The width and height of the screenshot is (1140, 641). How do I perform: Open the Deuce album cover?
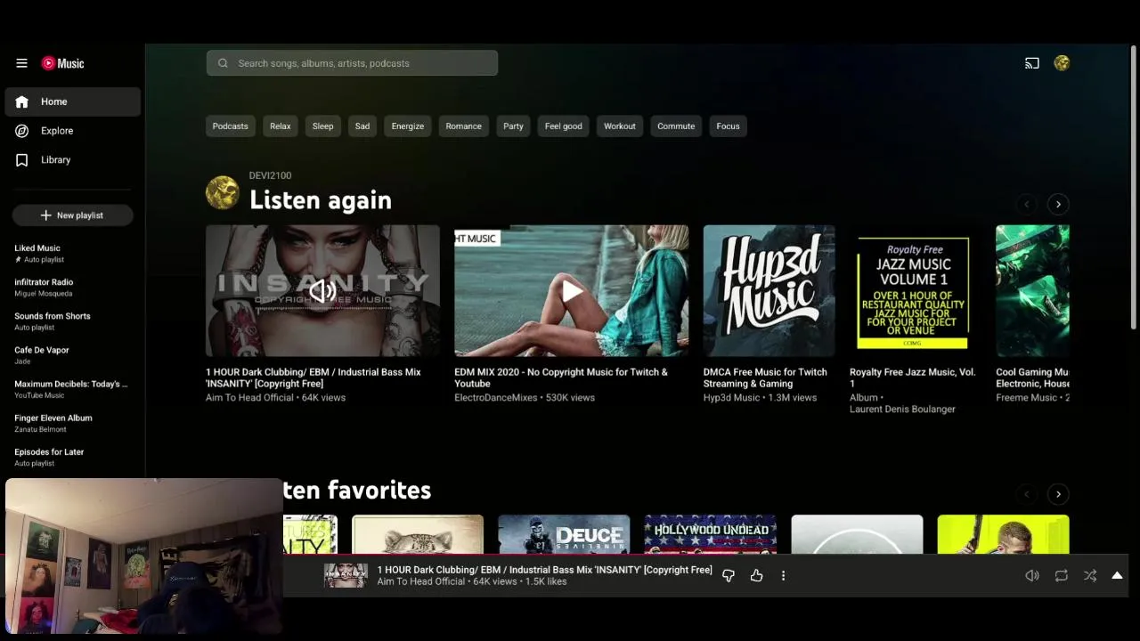pyautogui.click(x=564, y=534)
